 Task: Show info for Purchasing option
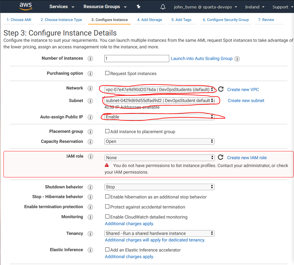90,73
